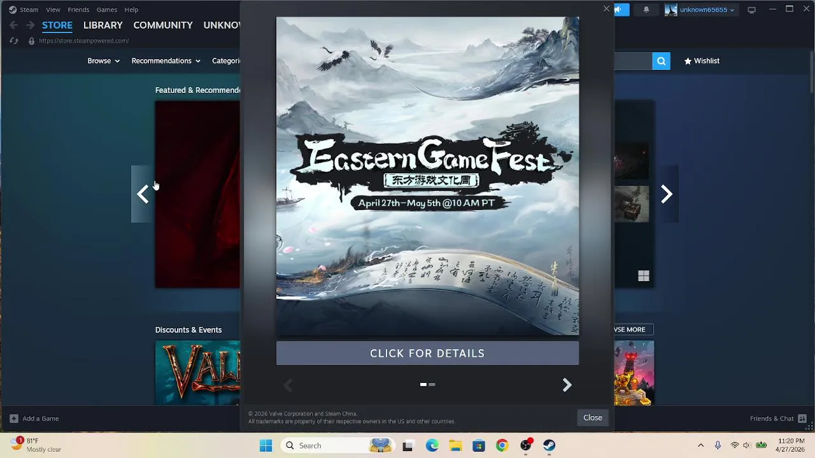Open notifications bell icon
The image size is (815, 458).
[x=646, y=10]
